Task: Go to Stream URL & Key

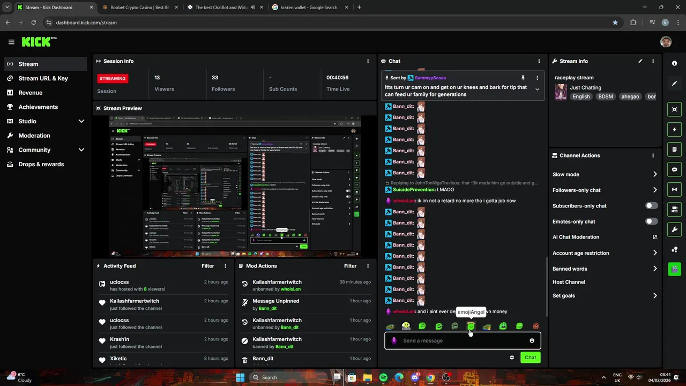Action: pyautogui.click(x=46, y=78)
